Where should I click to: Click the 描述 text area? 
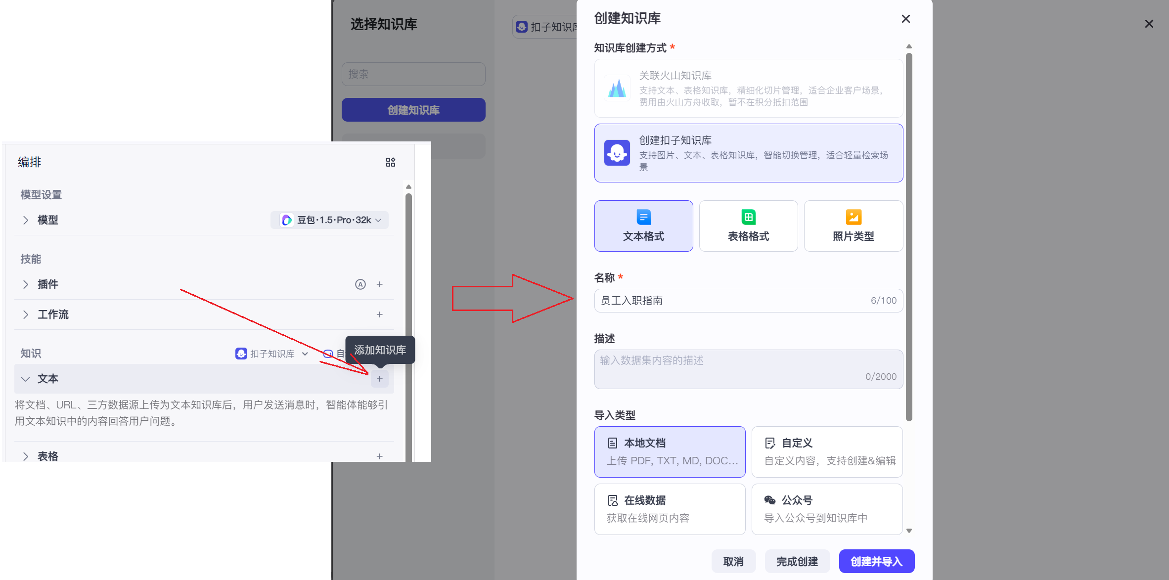748,369
